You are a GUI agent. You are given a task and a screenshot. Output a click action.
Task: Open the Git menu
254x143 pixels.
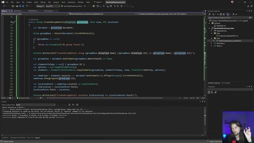coord(23,2)
